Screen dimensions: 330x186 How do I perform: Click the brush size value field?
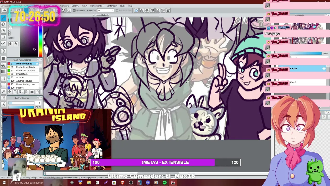[x=38, y=103]
